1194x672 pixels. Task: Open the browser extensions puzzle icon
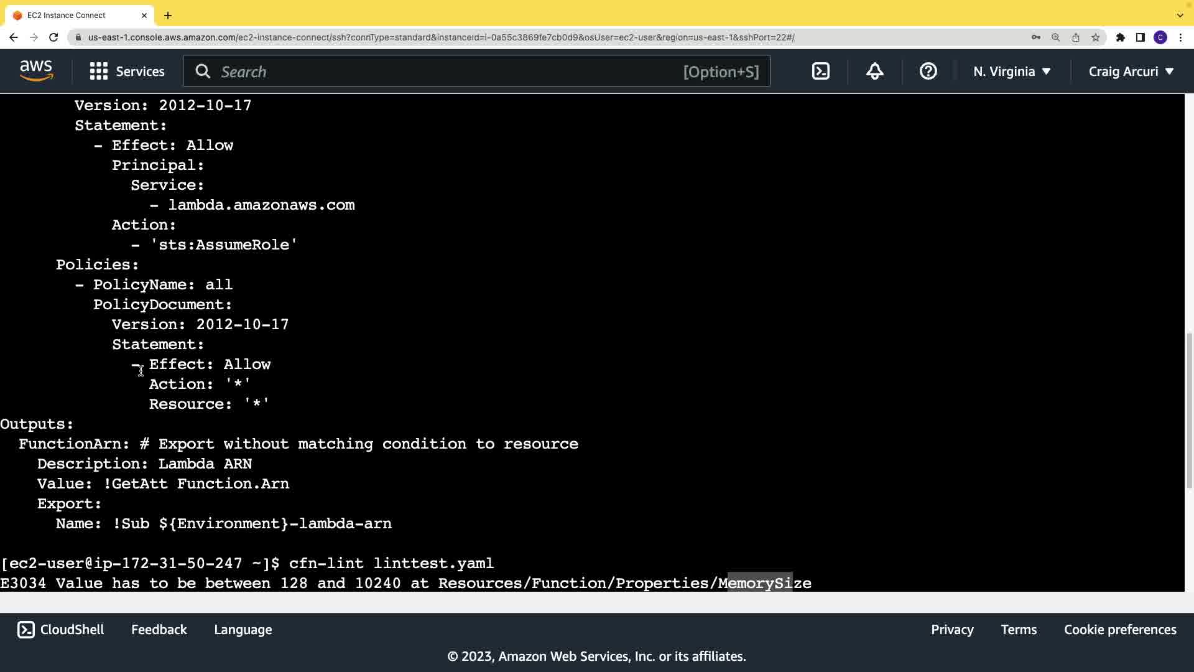[1120, 37]
